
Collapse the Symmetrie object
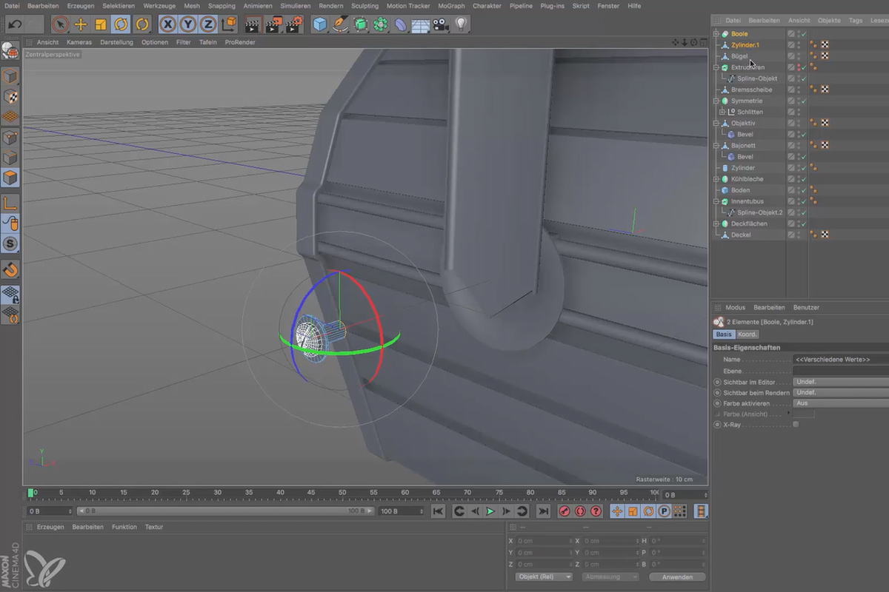click(x=716, y=101)
